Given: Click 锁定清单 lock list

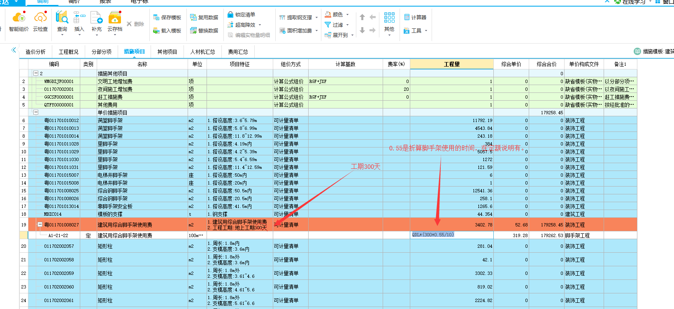Looking at the screenshot, I should click(x=241, y=14).
